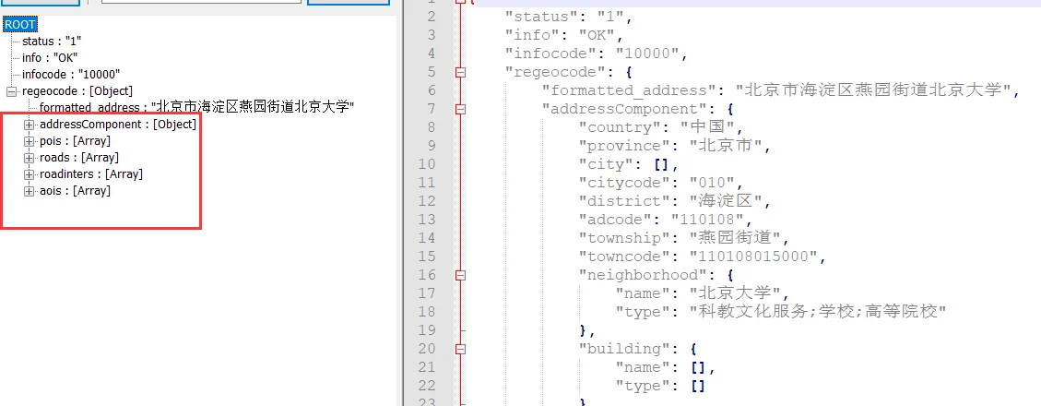Fold the neighborhood block at line 16
The image size is (1041, 406).
[x=461, y=275]
